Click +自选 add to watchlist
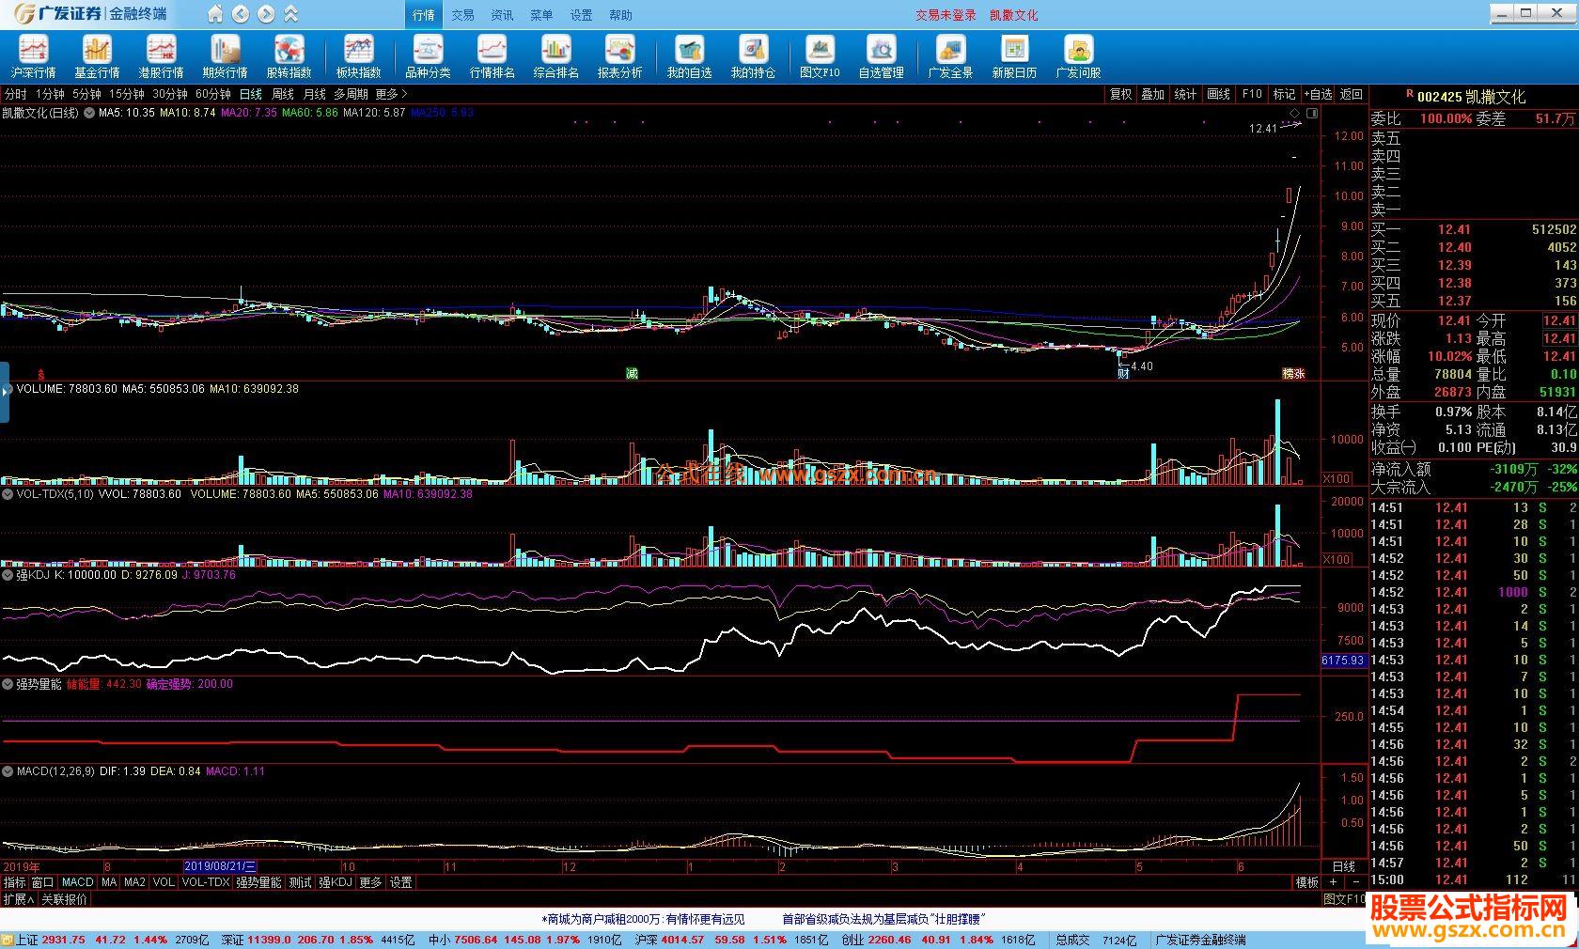1579x949 pixels. point(1317,94)
